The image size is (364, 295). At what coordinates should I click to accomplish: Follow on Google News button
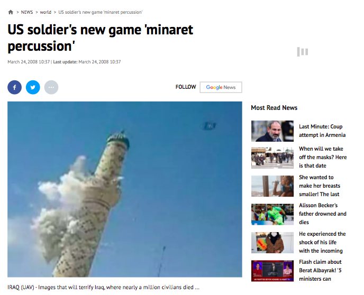[x=221, y=87]
